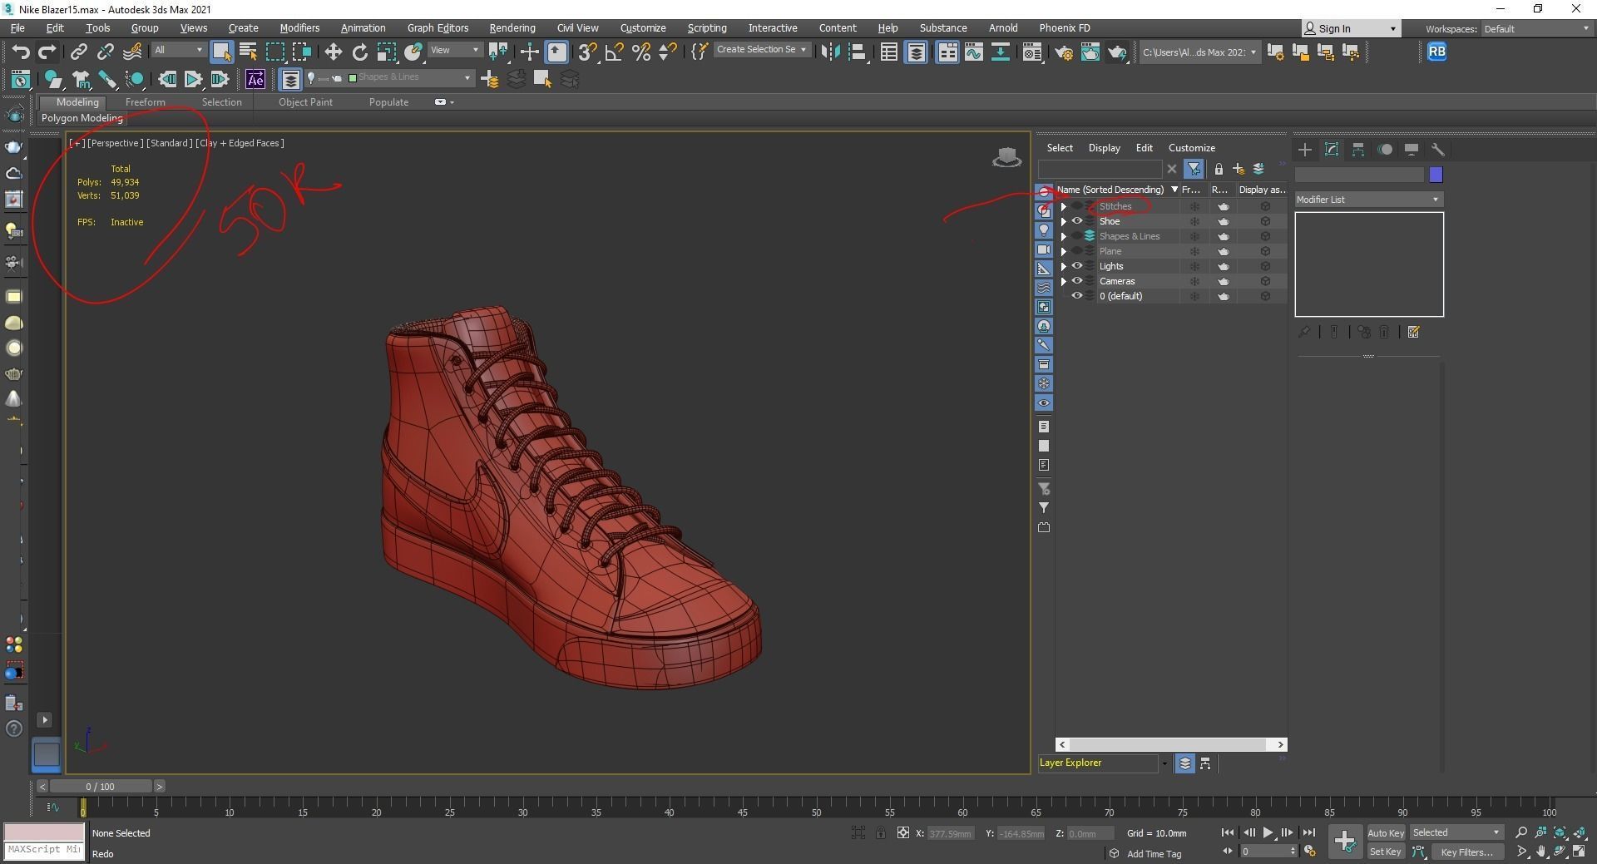Open the Motion command panel tab
The width and height of the screenshot is (1597, 864).
tap(1385, 150)
